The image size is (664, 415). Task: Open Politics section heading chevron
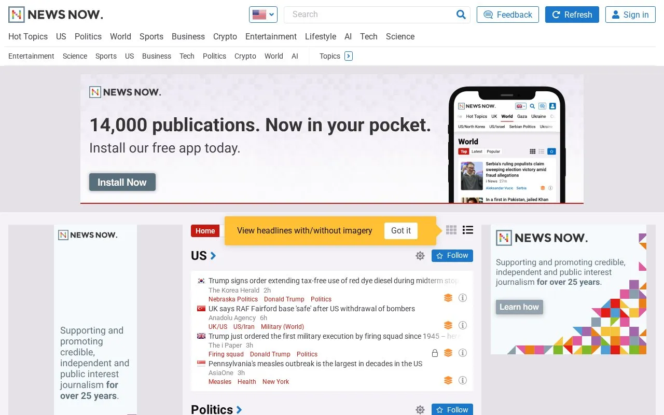[x=239, y=410]
